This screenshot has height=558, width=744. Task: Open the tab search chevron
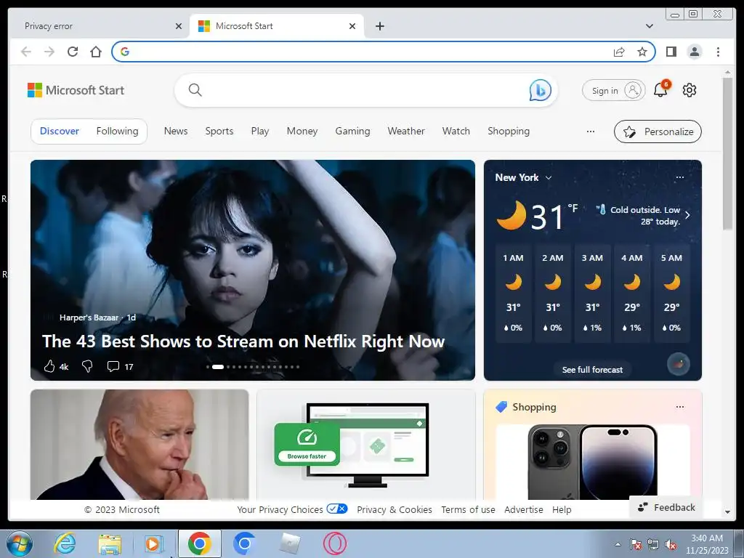pyautogui.click(x=650, y=26)
